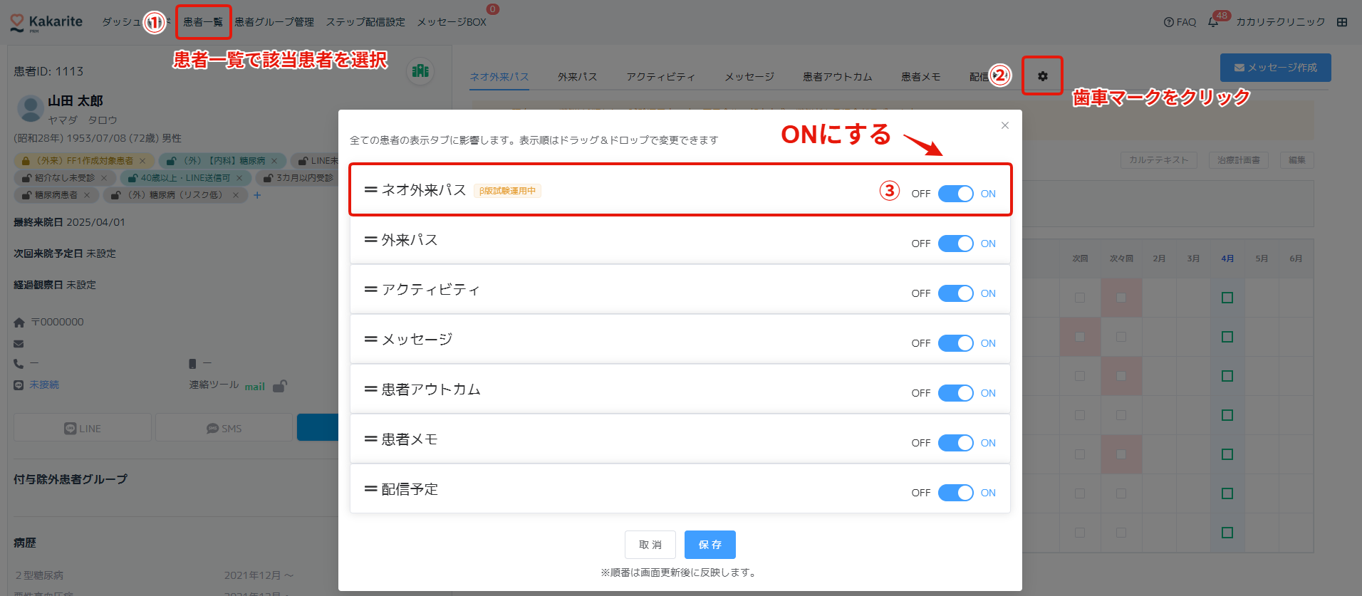Check the topmost 4月 column checkbox
Screen dimensions: 1362x596
tap(1227, 298)
